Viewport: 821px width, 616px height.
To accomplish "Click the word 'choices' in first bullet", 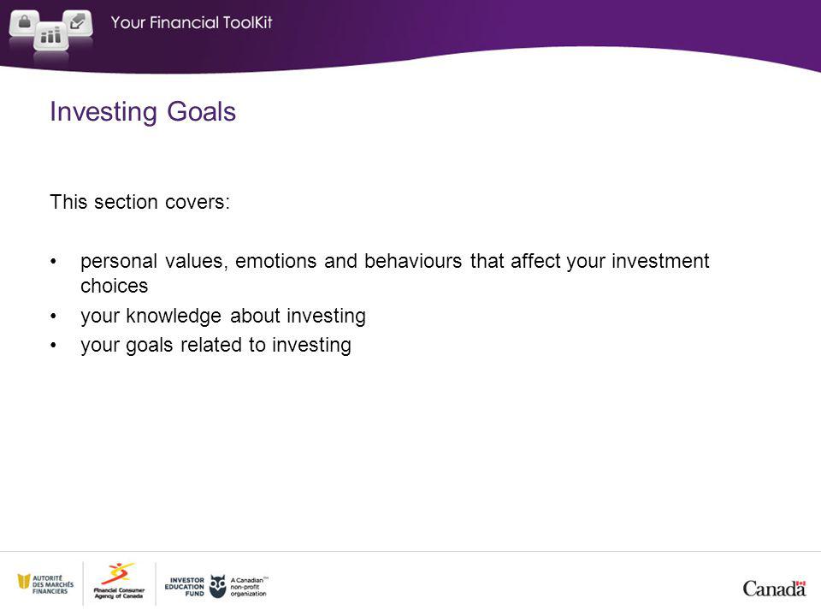I will pos(114,286).
